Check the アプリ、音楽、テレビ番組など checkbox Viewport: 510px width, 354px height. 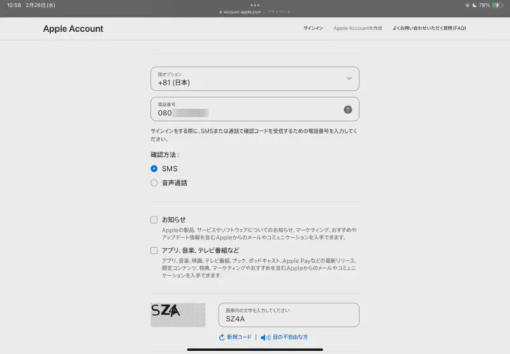(x=154, y=250)
